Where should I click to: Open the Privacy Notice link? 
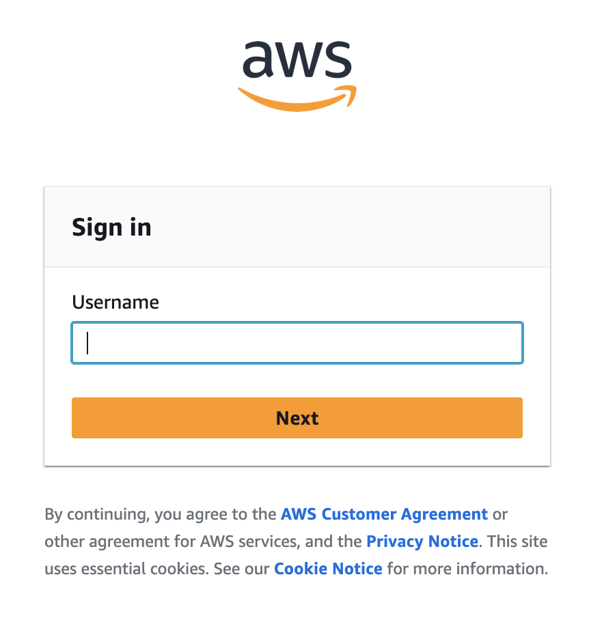point(422,541)
